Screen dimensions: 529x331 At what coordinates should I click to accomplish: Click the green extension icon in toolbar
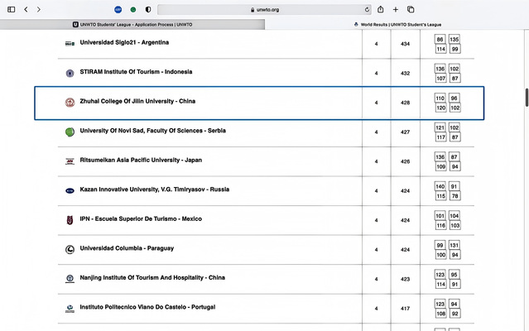(132, 9)
